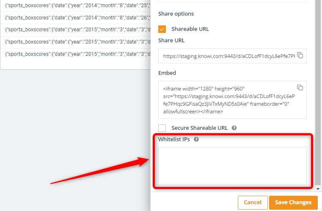Click the Whitelist IPs label

[174, 139]
